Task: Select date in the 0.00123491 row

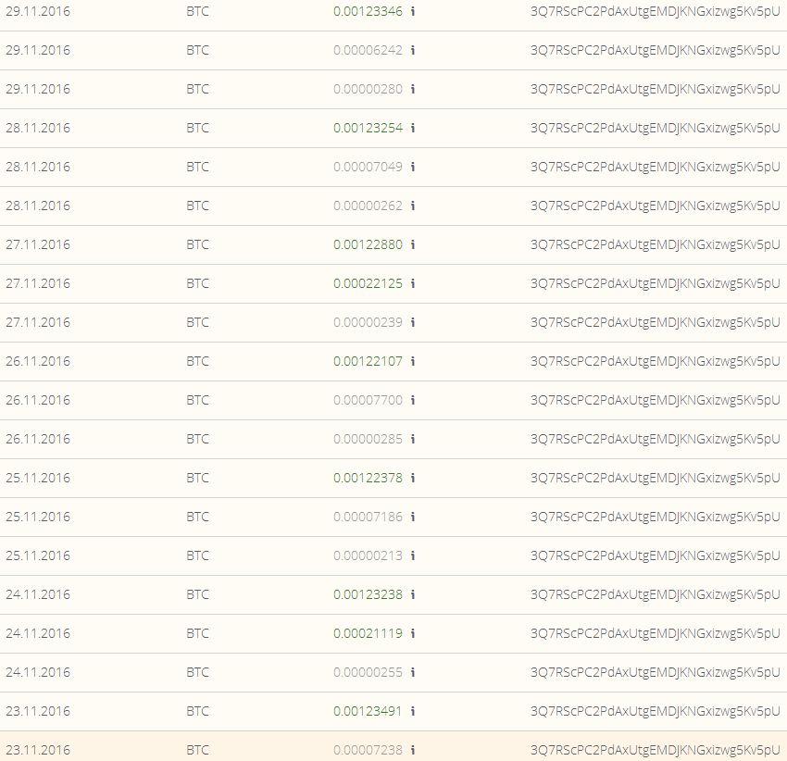Action: [x=38, y=711]
